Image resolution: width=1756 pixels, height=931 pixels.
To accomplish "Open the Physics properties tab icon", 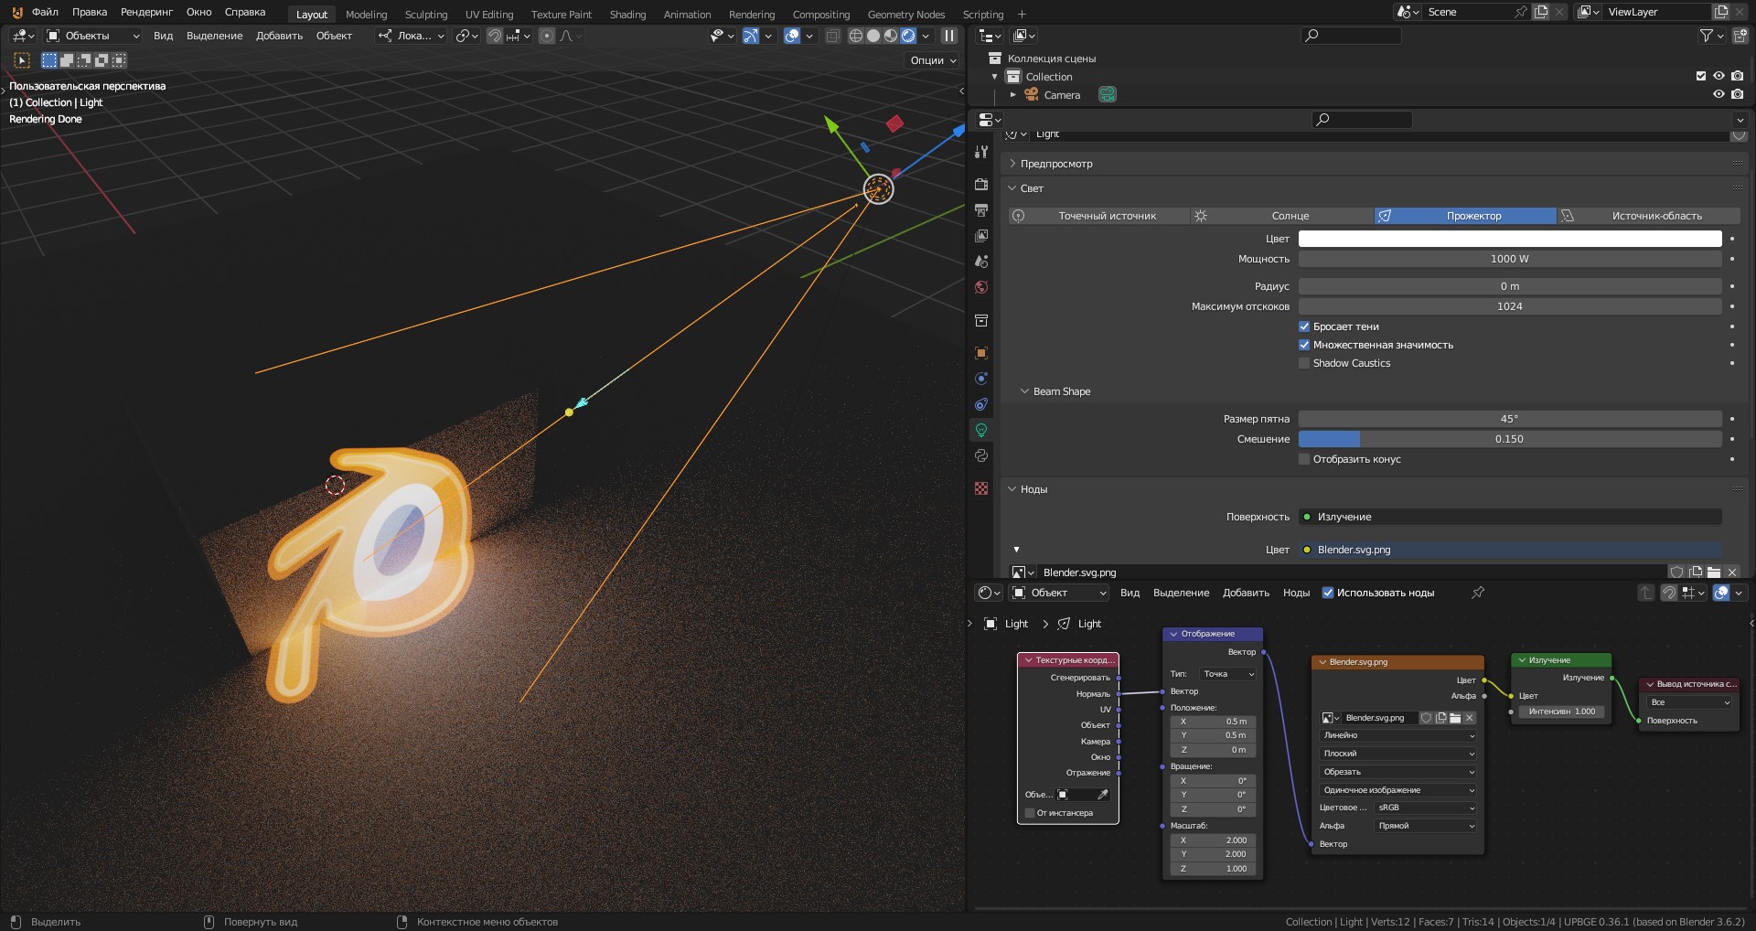I will (981, 379).
